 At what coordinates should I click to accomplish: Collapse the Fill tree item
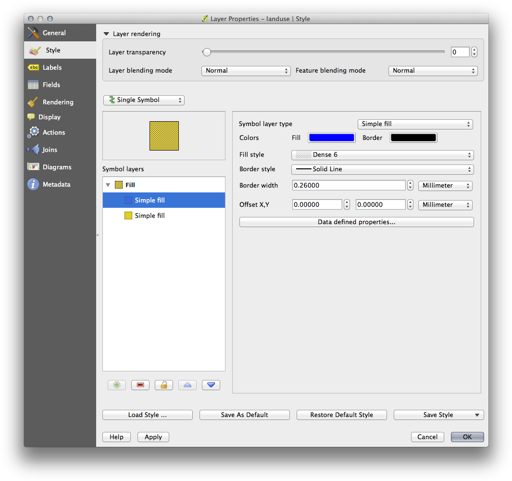(x=108, y=185)
